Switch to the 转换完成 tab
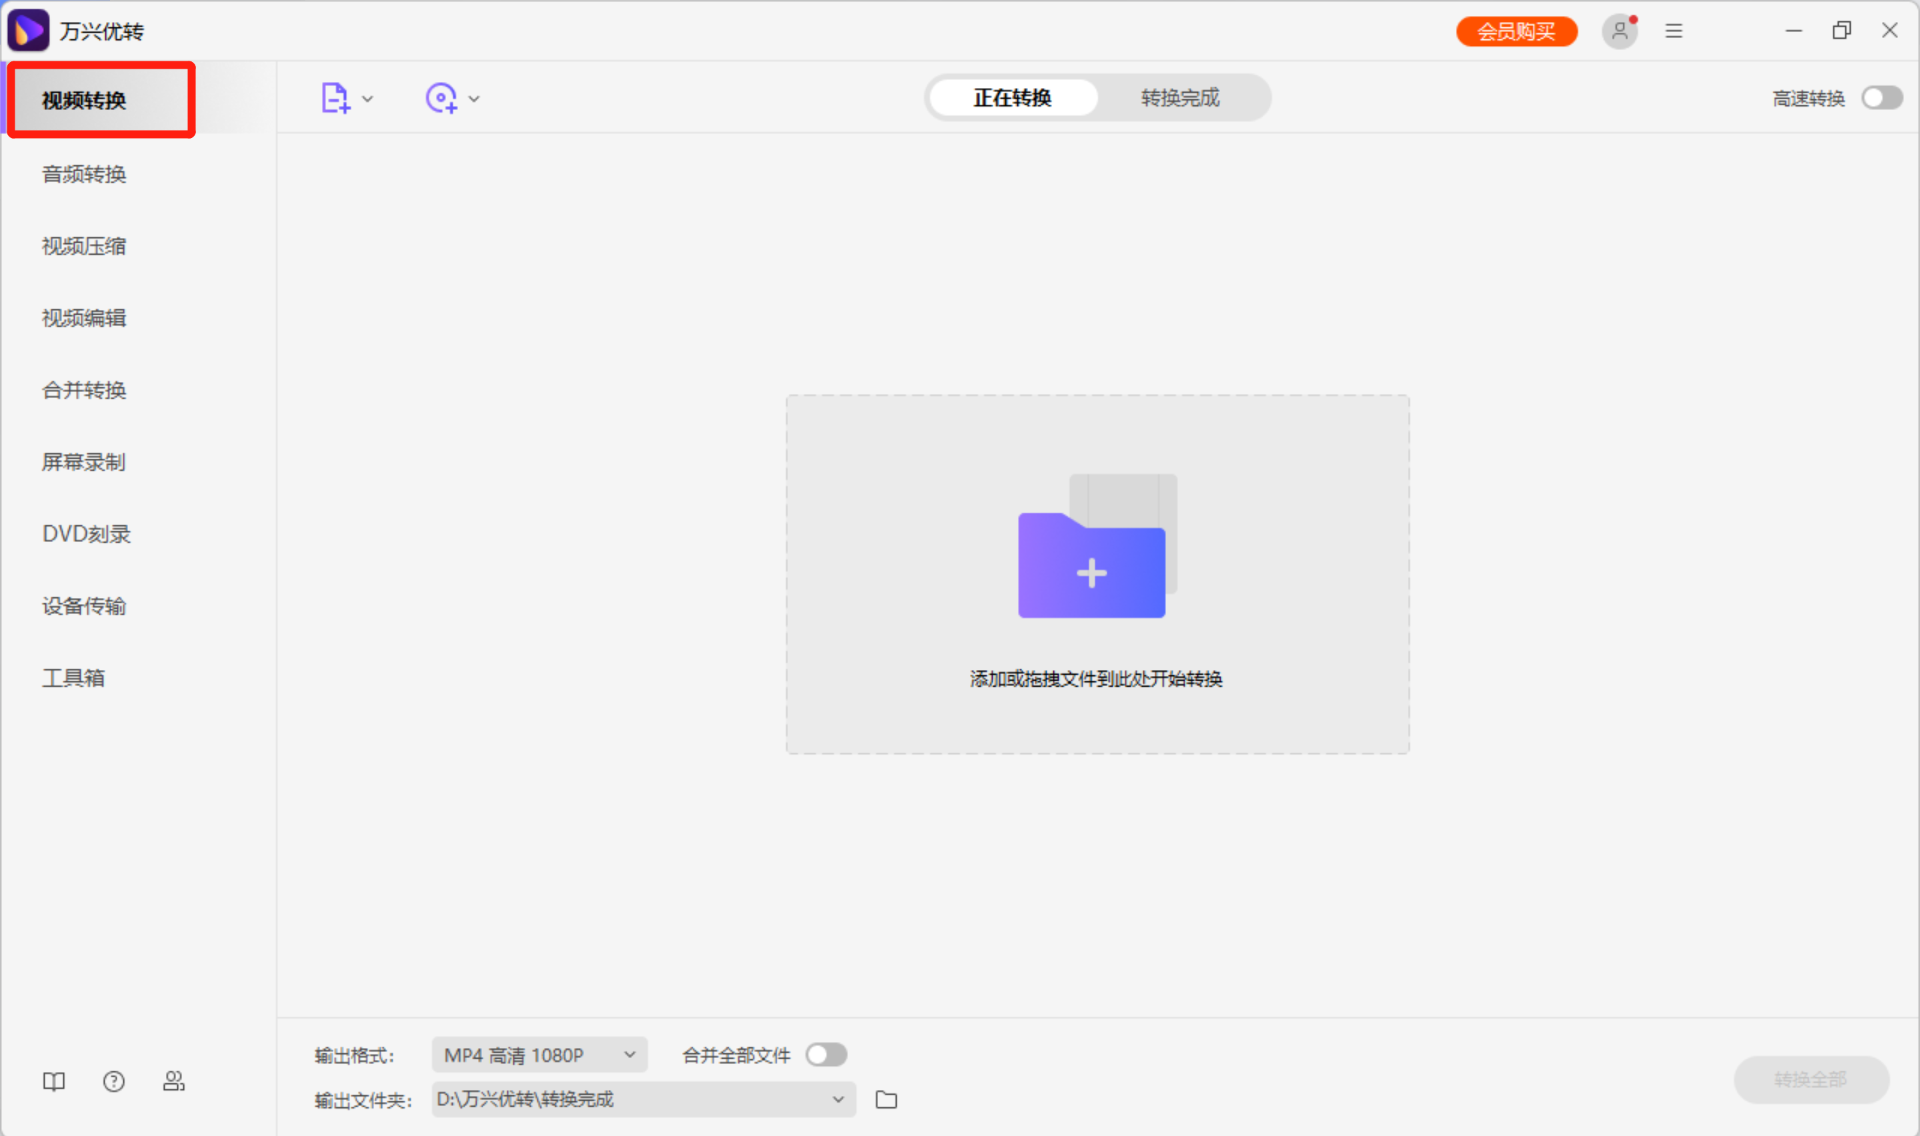Viewport: 1920px width, 1136px height. 1179,98
